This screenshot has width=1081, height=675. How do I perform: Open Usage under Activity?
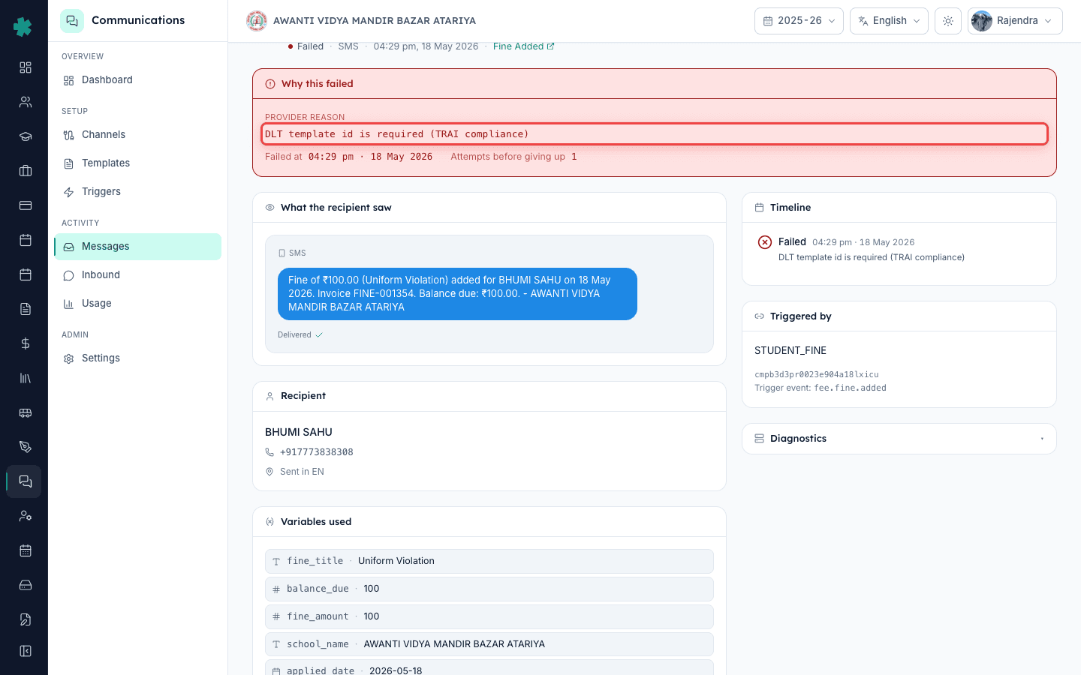tap(137, 304)
